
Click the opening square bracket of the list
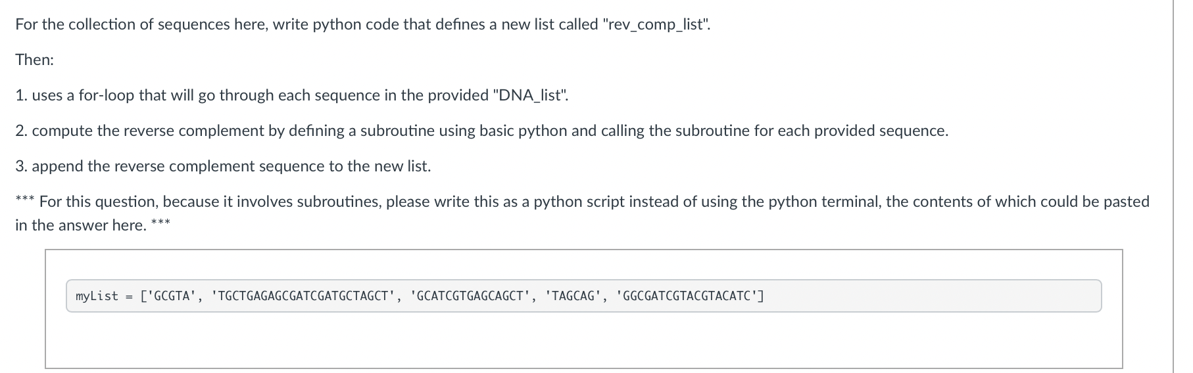click(143, 296)
